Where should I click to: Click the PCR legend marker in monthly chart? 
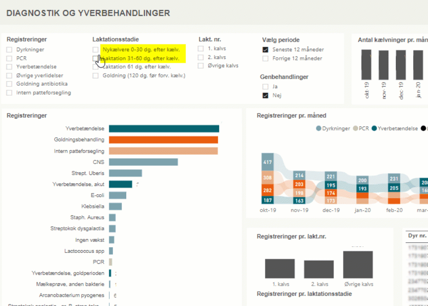[x=355, y=129]
